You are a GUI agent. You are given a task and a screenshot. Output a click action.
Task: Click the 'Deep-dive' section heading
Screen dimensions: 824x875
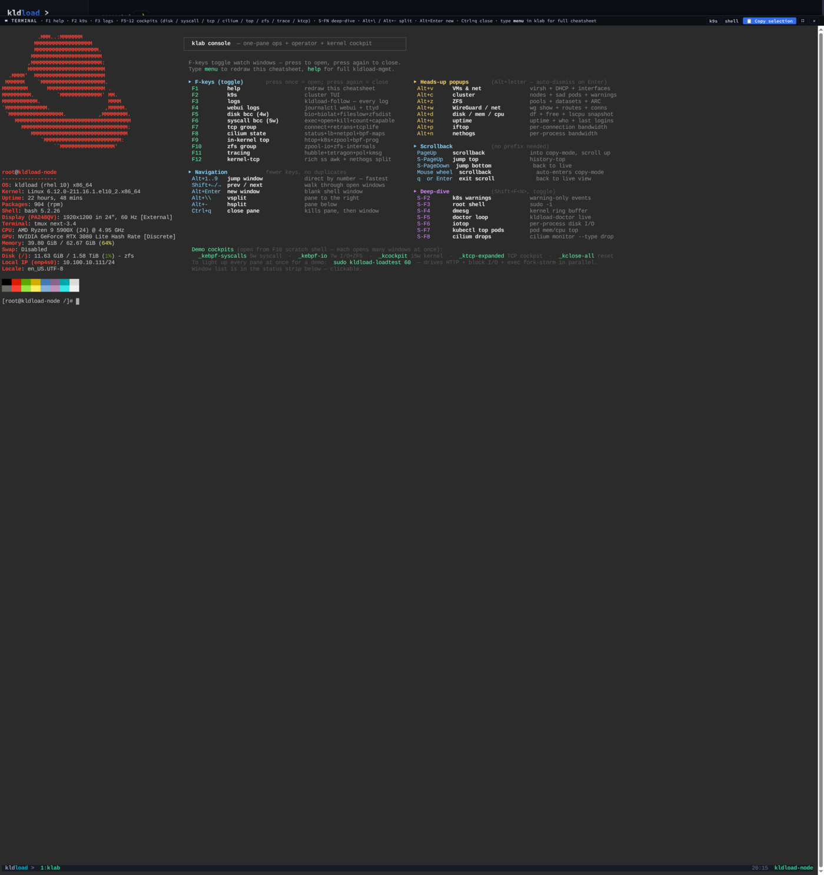click(x=434, y=191)
